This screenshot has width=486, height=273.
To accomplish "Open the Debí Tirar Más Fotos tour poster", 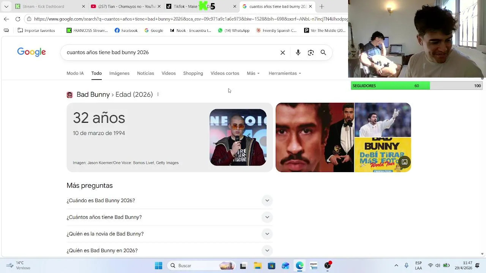I will [383, 155].
